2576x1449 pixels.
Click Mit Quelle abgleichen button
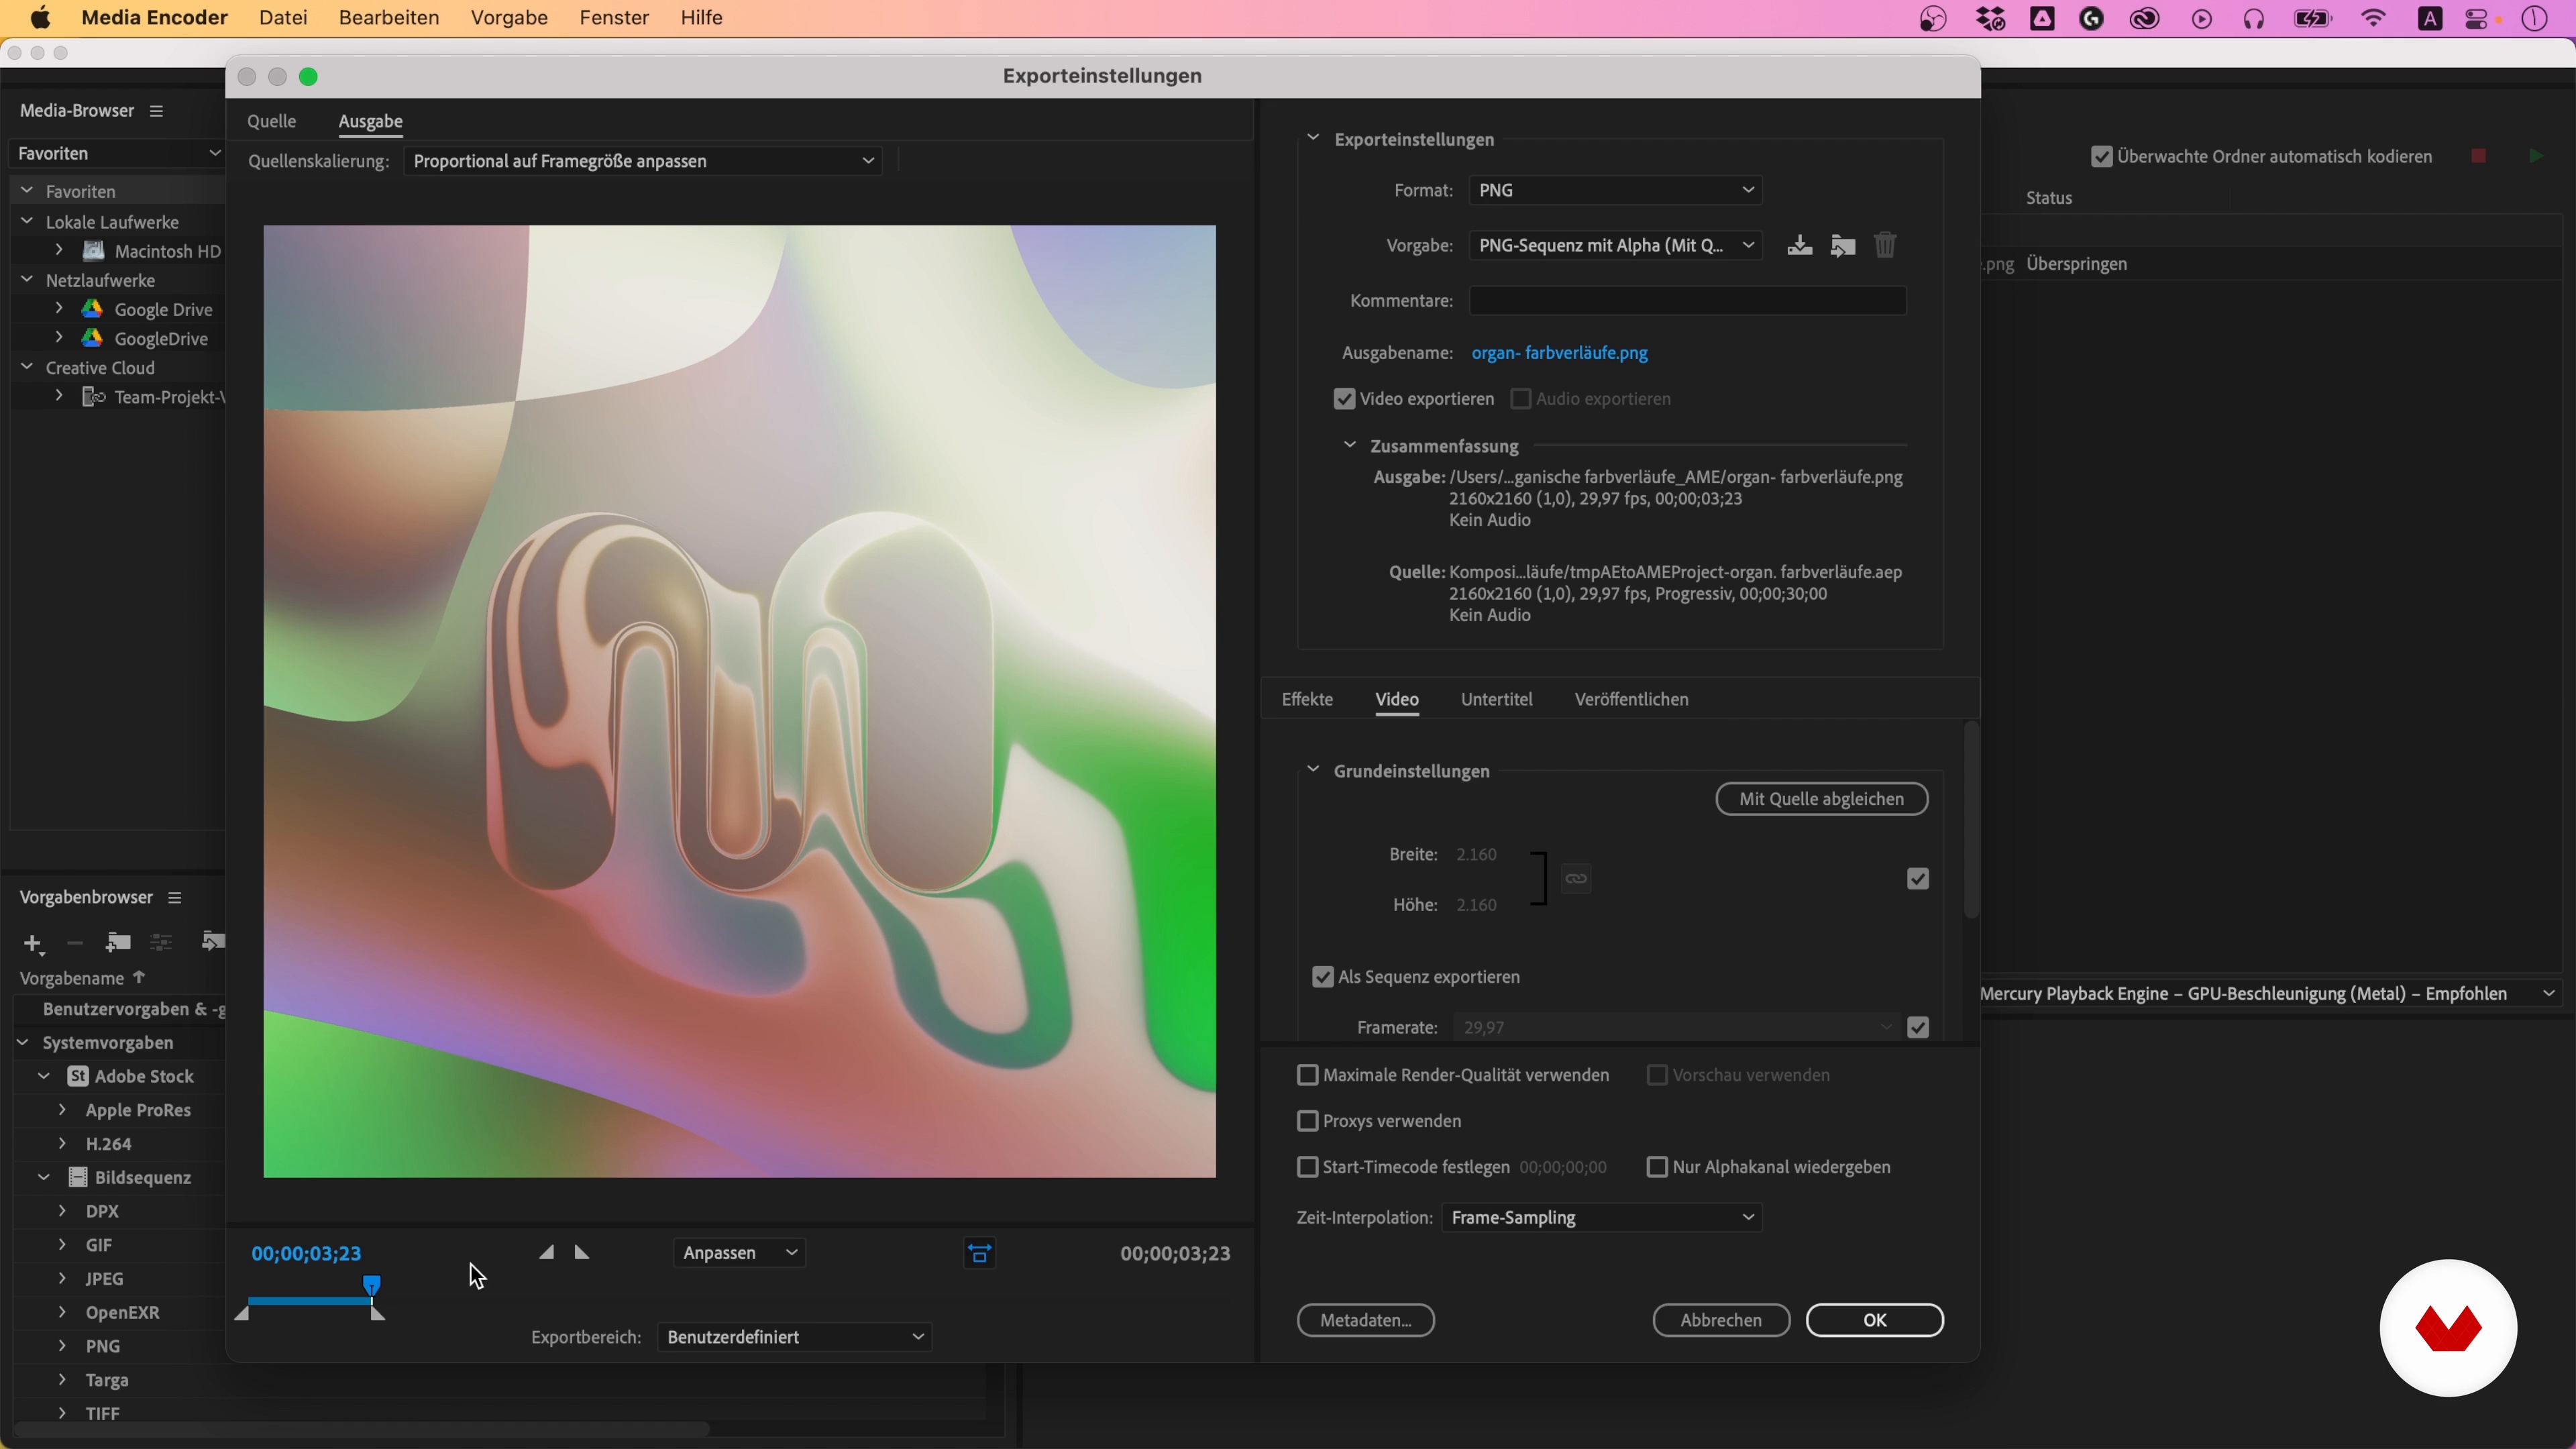(x=1821, y=799)
